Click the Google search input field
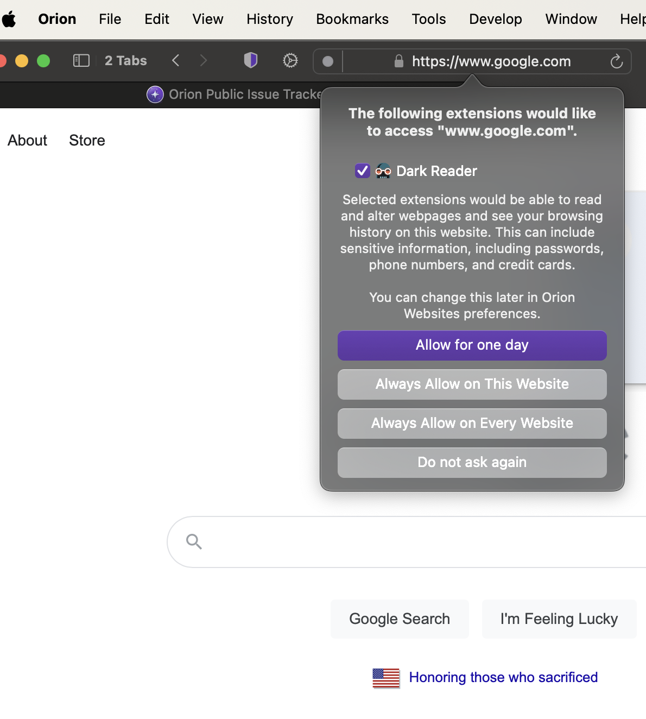Screen dimensions: 646x719 click(x=423, y=542)
